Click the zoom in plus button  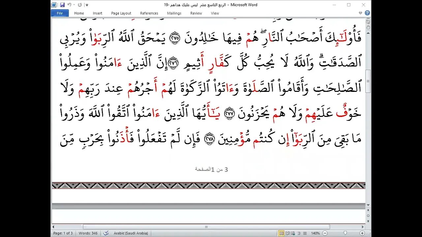362,233
